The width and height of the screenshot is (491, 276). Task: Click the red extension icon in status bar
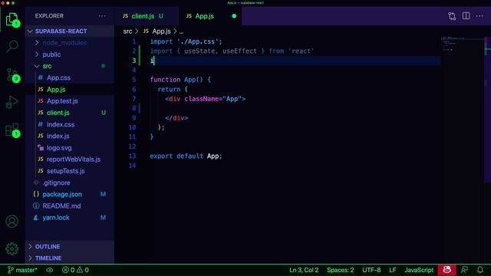click(447, 270)
